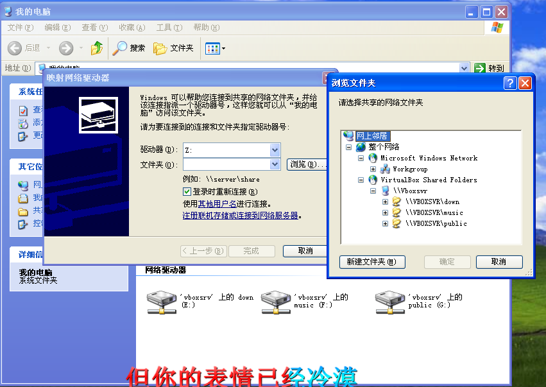
Task: Open the drive letter Z: dropdown
Action: tap(275, 150)
